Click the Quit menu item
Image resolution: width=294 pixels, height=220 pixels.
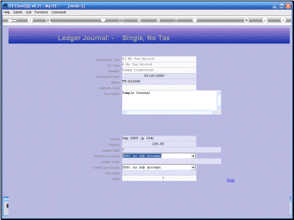pyautogui.click(x=28, y=12)
